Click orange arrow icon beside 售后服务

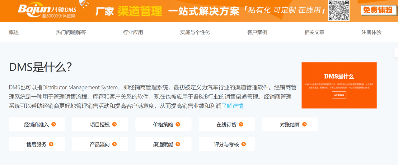[x=51, y=144]
